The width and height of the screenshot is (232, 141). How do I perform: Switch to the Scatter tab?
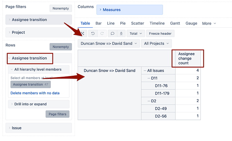coord(138,23)
